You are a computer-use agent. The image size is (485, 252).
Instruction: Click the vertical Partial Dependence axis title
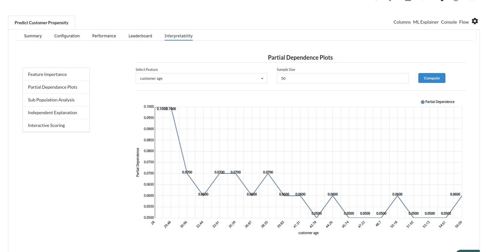tap(138, 162)
